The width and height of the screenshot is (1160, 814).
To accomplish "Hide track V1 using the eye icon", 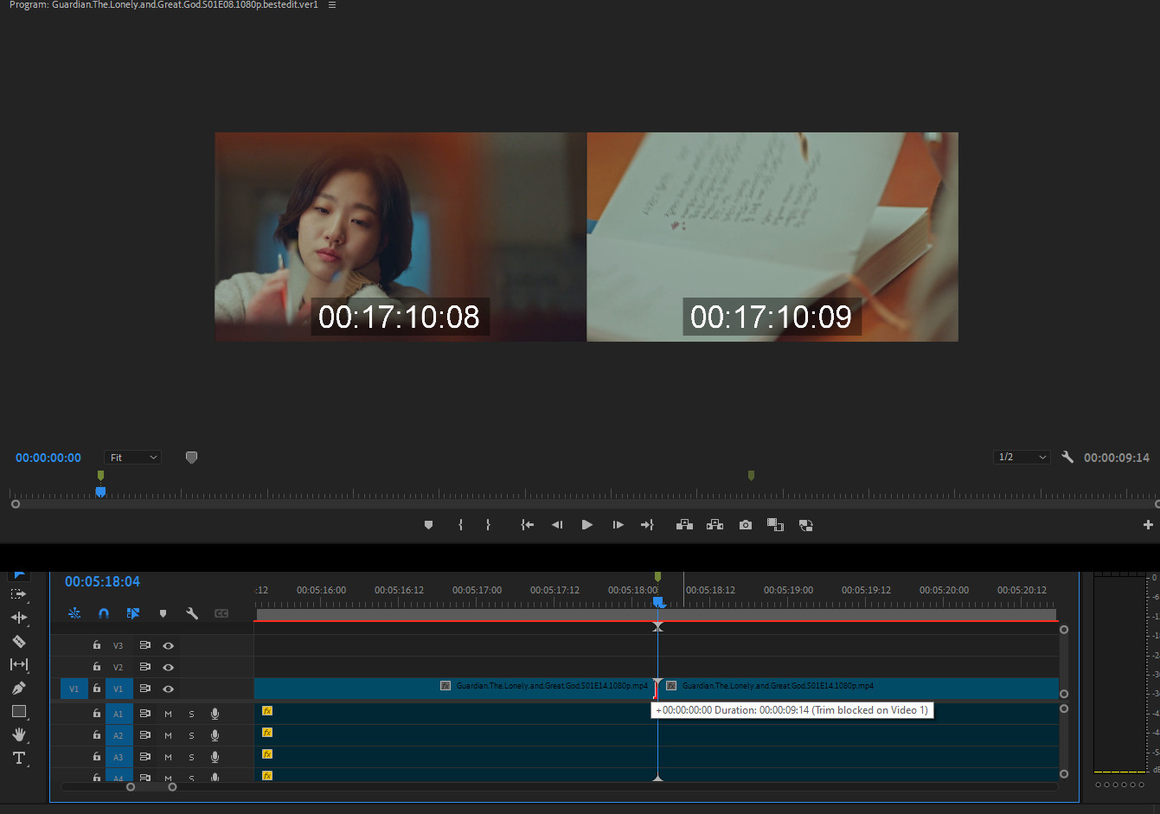I will [x=168, y=689].
